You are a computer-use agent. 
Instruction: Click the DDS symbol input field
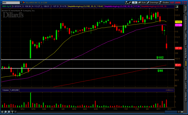click(11, 3)
